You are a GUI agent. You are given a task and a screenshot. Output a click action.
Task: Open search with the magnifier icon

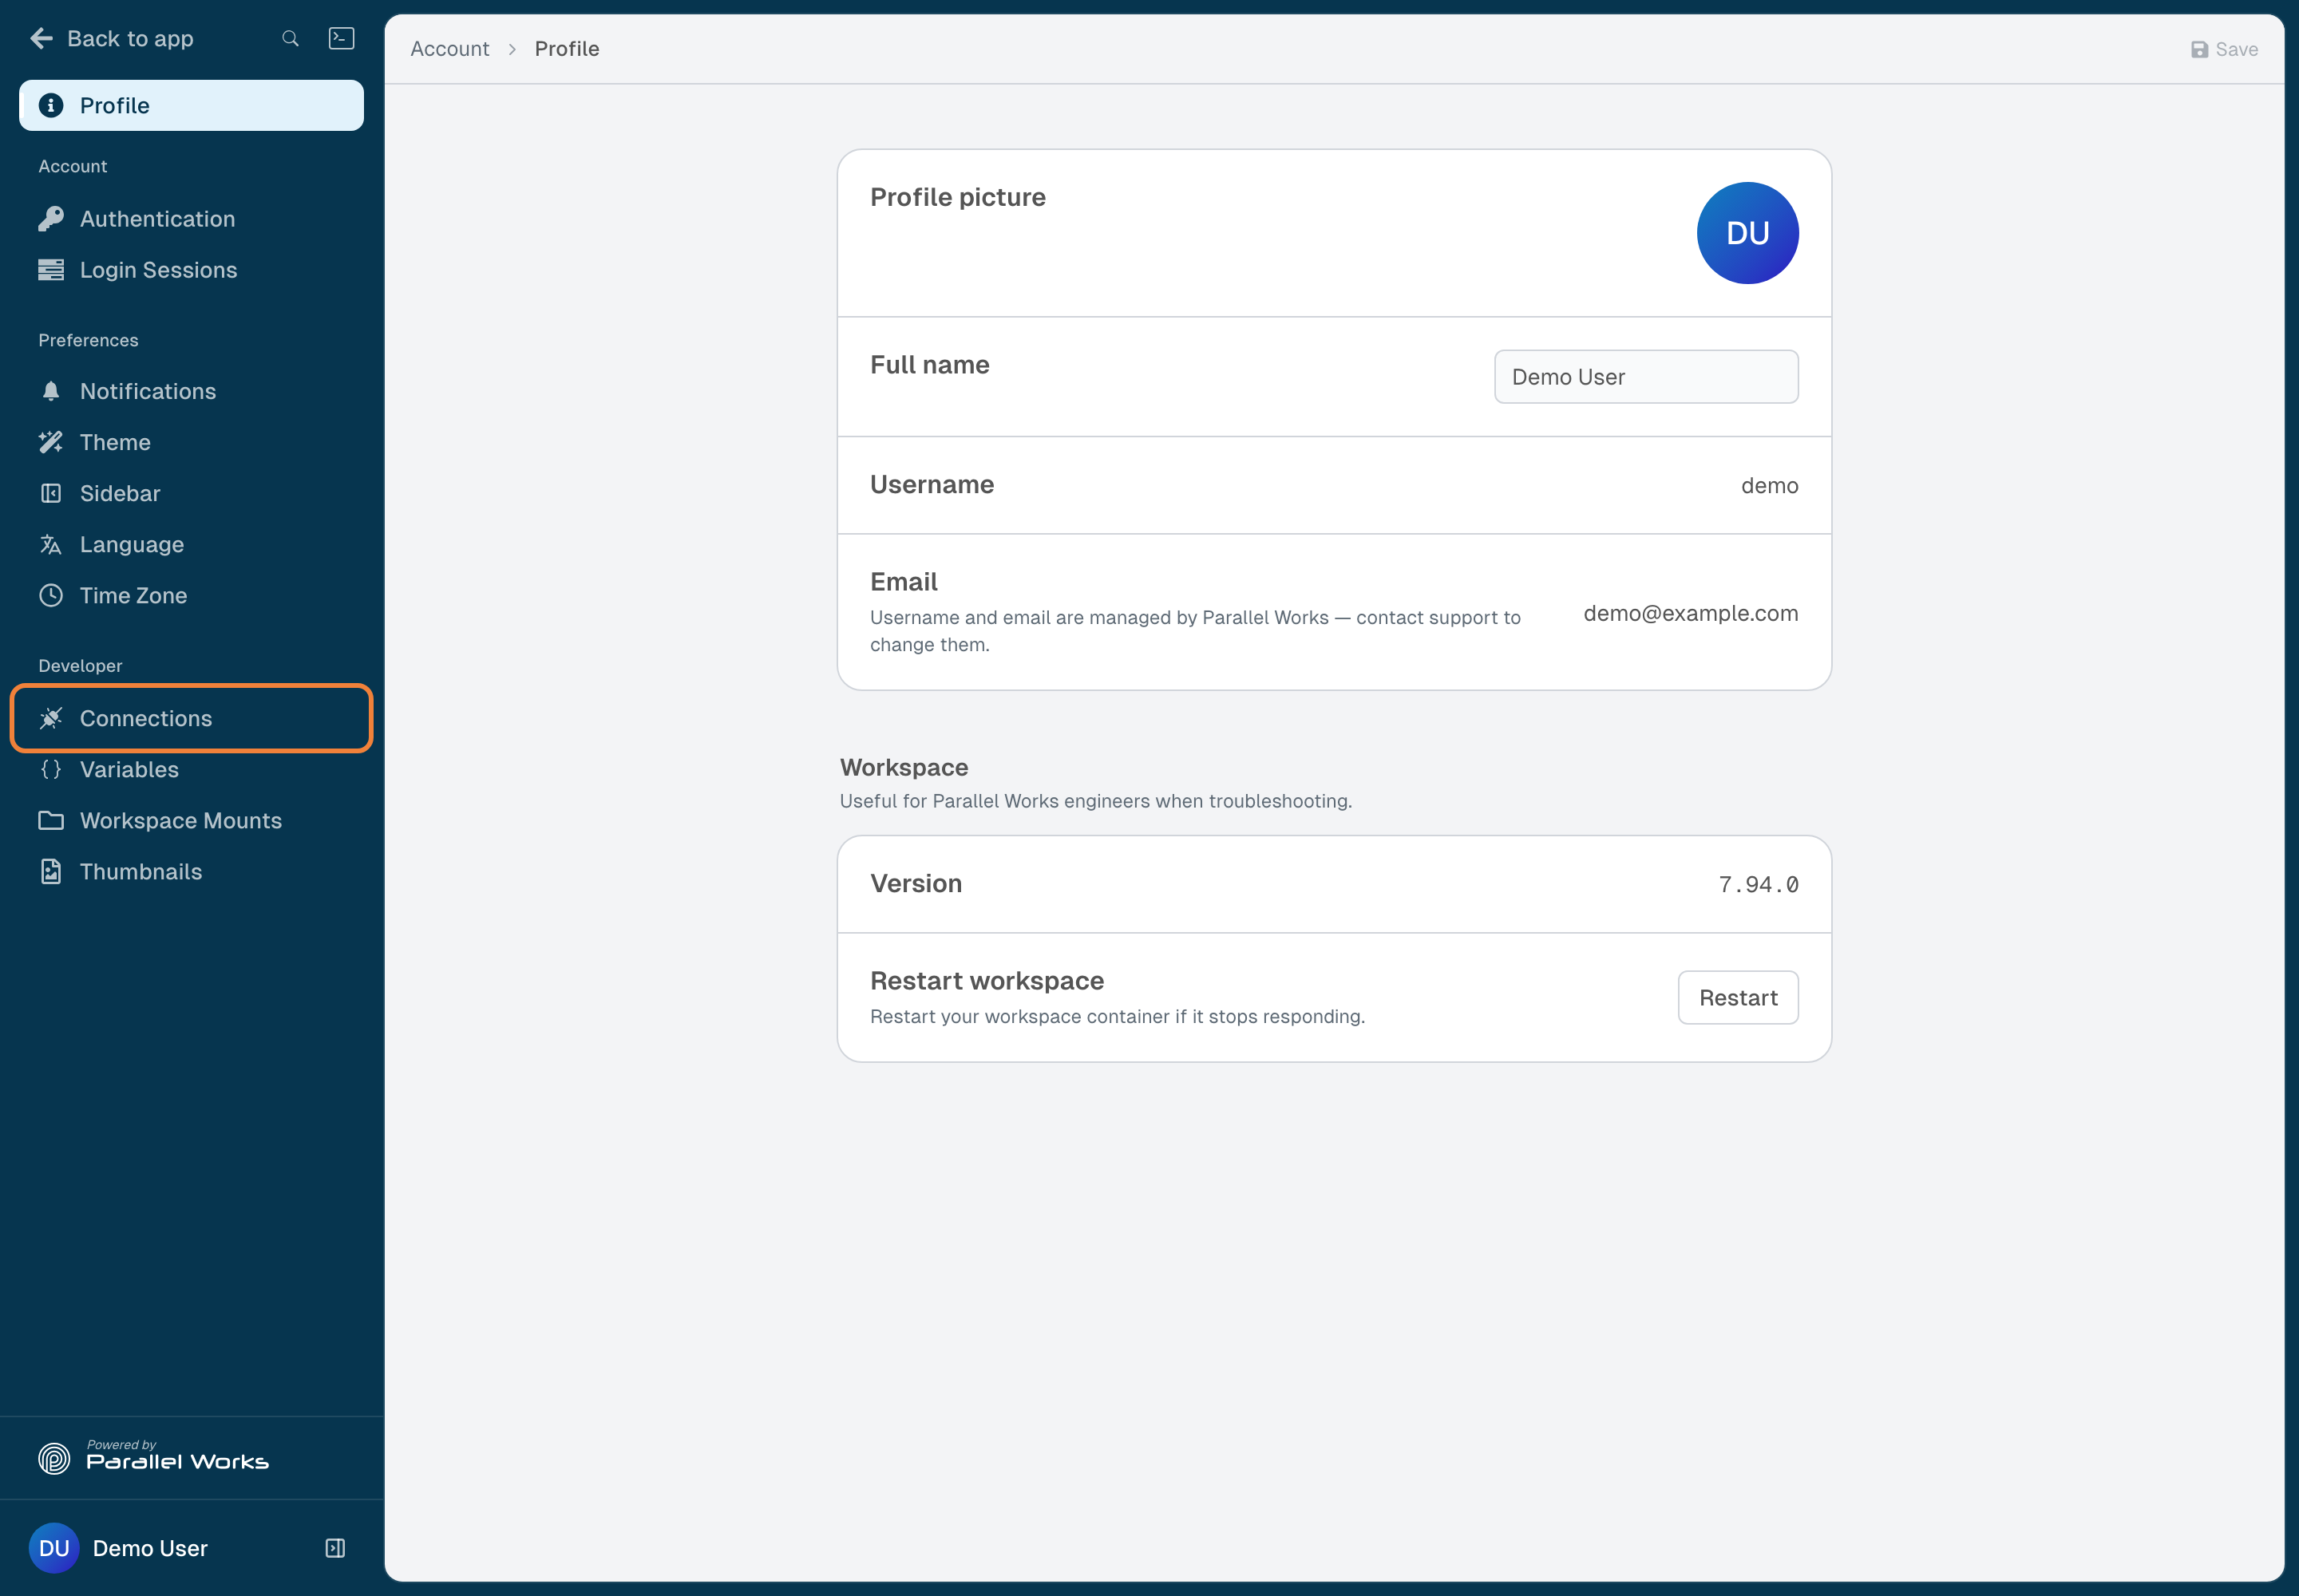(x=290, y=38)
